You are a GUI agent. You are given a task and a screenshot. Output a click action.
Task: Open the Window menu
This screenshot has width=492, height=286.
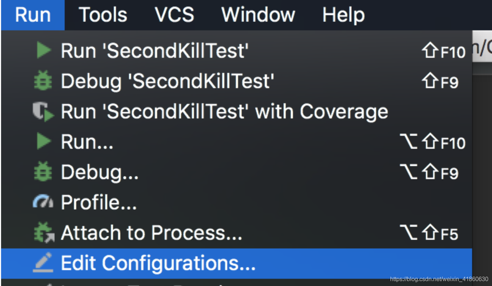[258, 15]
